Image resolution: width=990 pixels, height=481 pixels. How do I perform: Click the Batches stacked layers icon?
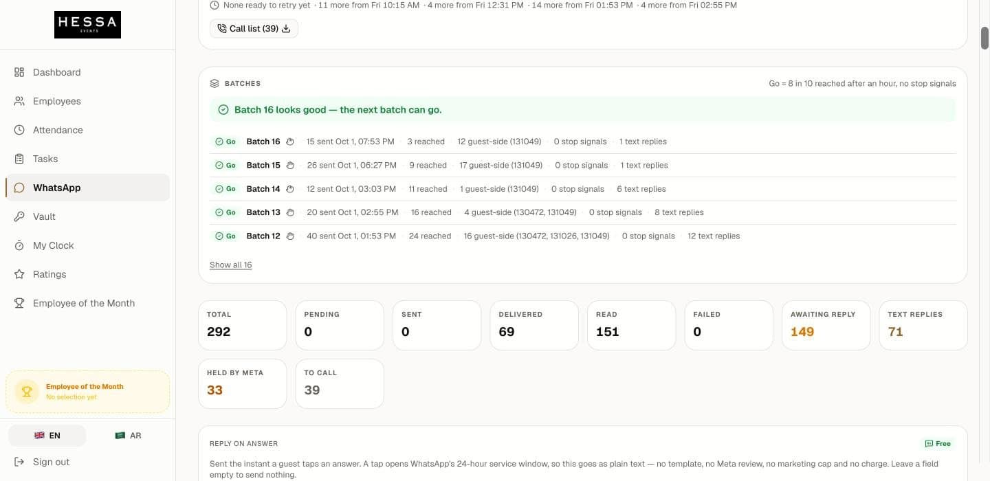tap(214, 83)
